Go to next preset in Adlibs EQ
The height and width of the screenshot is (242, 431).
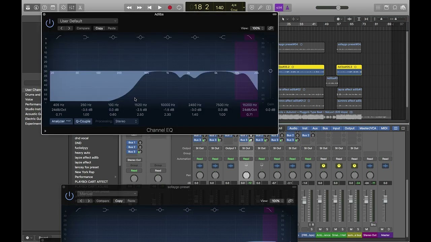(69, 28)
